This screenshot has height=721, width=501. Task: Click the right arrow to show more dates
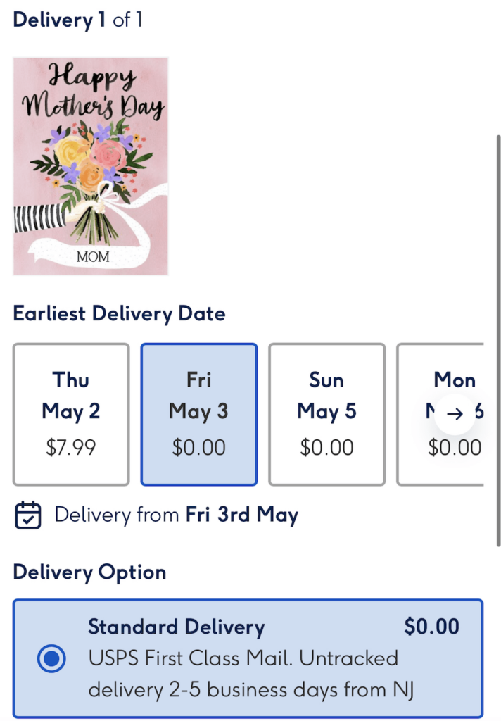(x=455, y=414)
